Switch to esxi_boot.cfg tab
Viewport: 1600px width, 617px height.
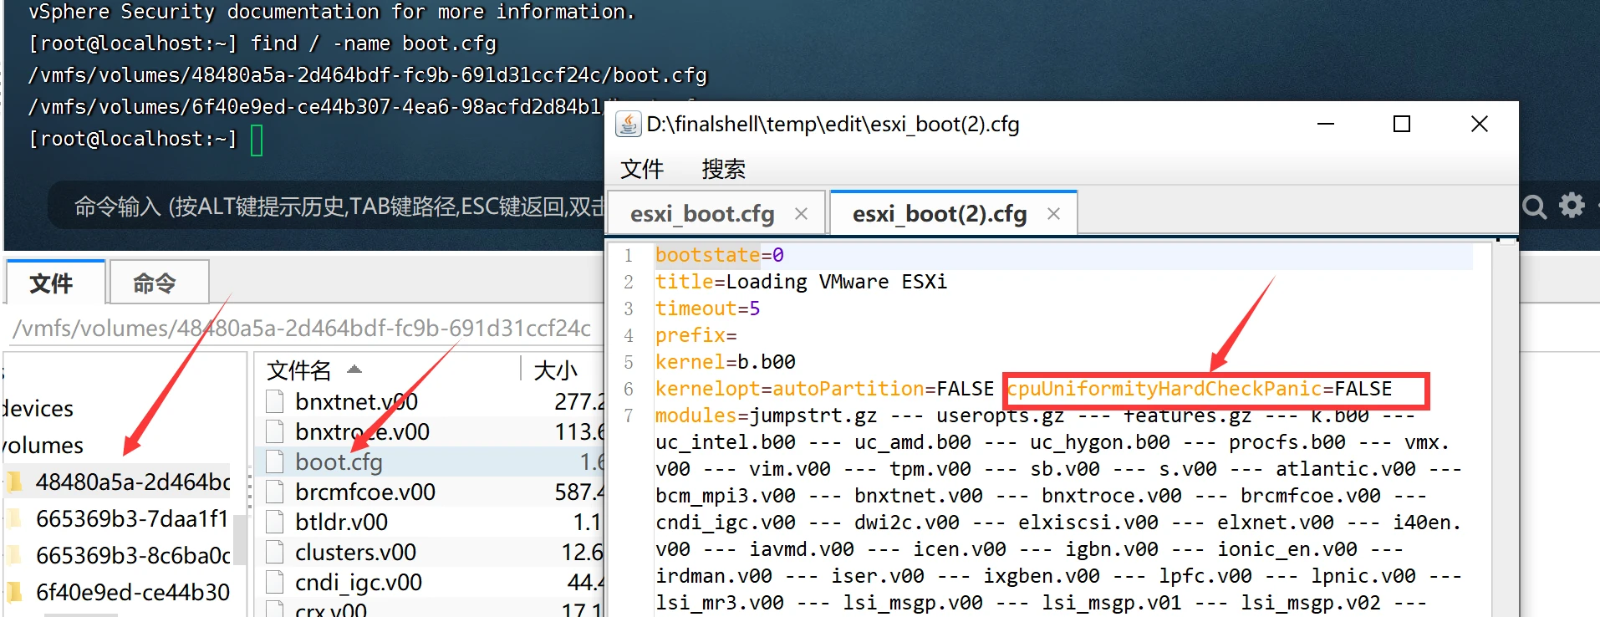pos(702,214)
